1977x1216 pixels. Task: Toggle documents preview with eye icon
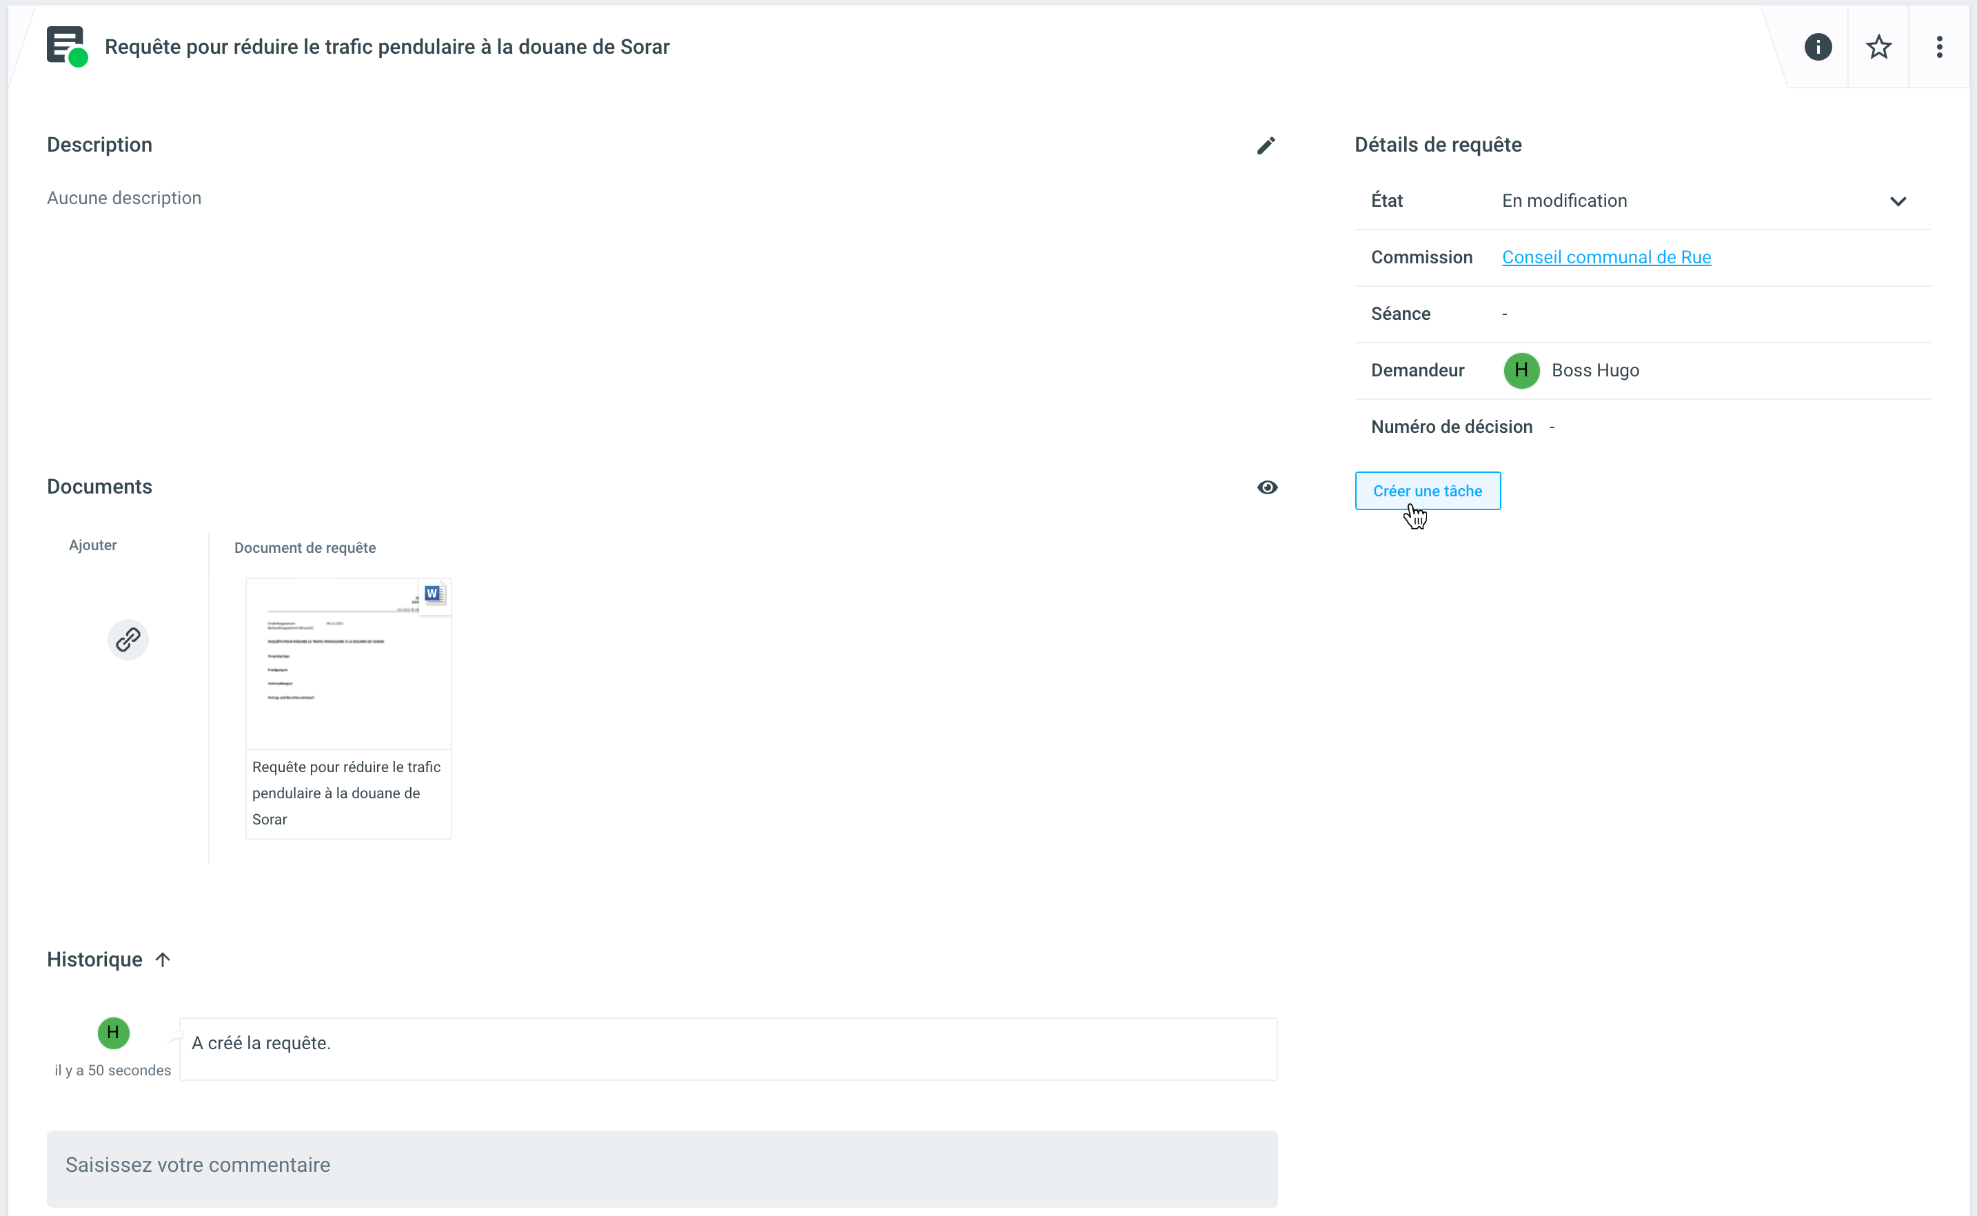1267,487
